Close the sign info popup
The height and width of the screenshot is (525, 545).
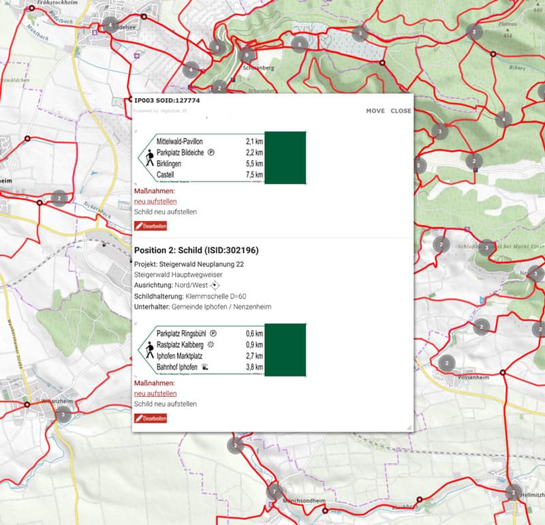point(401,110)
